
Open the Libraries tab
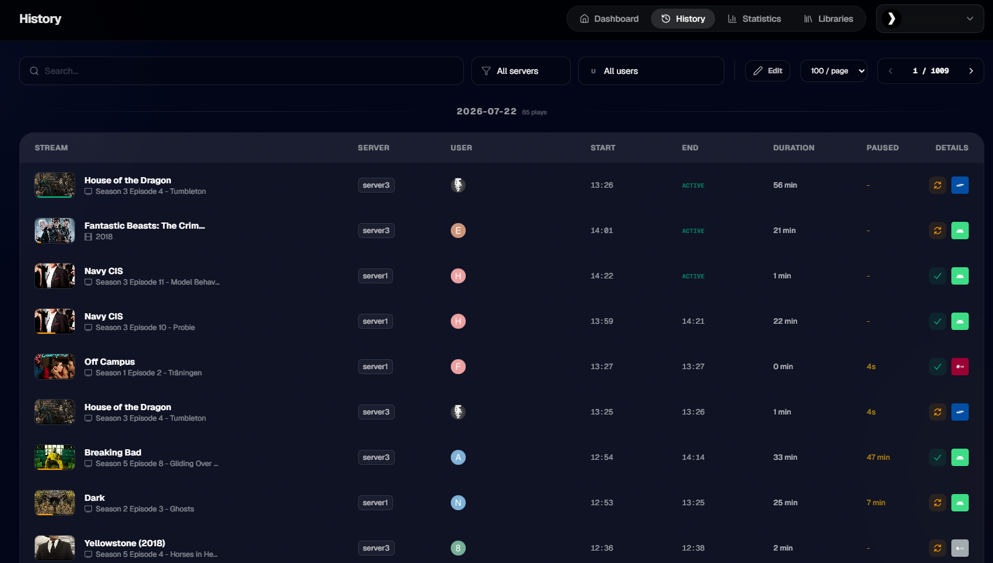pos(828,19)
